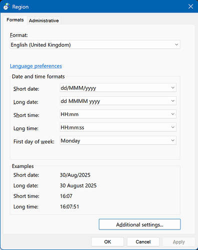This screenshot has height=250, width=198.
Task: Click the Format: label
Action: pyautogui.click(x=19, y=35)
